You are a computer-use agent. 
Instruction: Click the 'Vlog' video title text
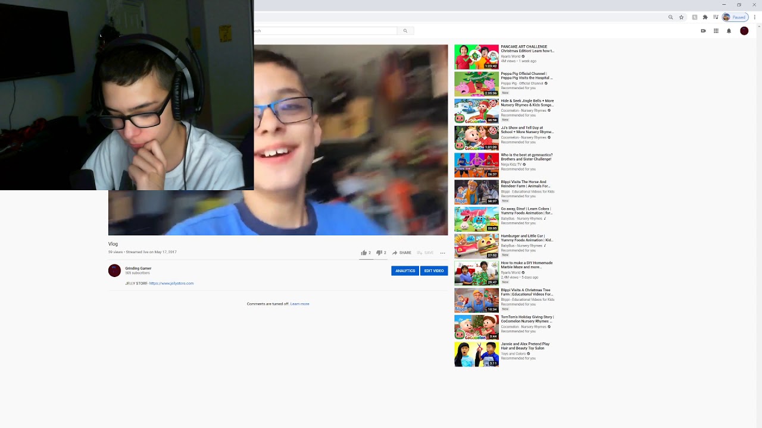(x=113, y=244)
